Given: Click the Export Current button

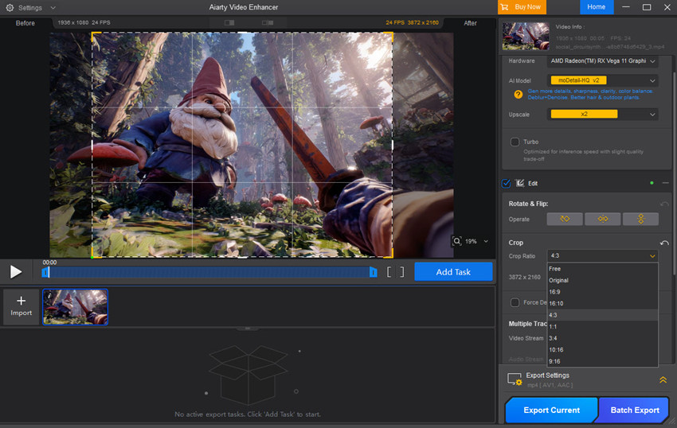Looking at the screenshot, I should (551, 410).
